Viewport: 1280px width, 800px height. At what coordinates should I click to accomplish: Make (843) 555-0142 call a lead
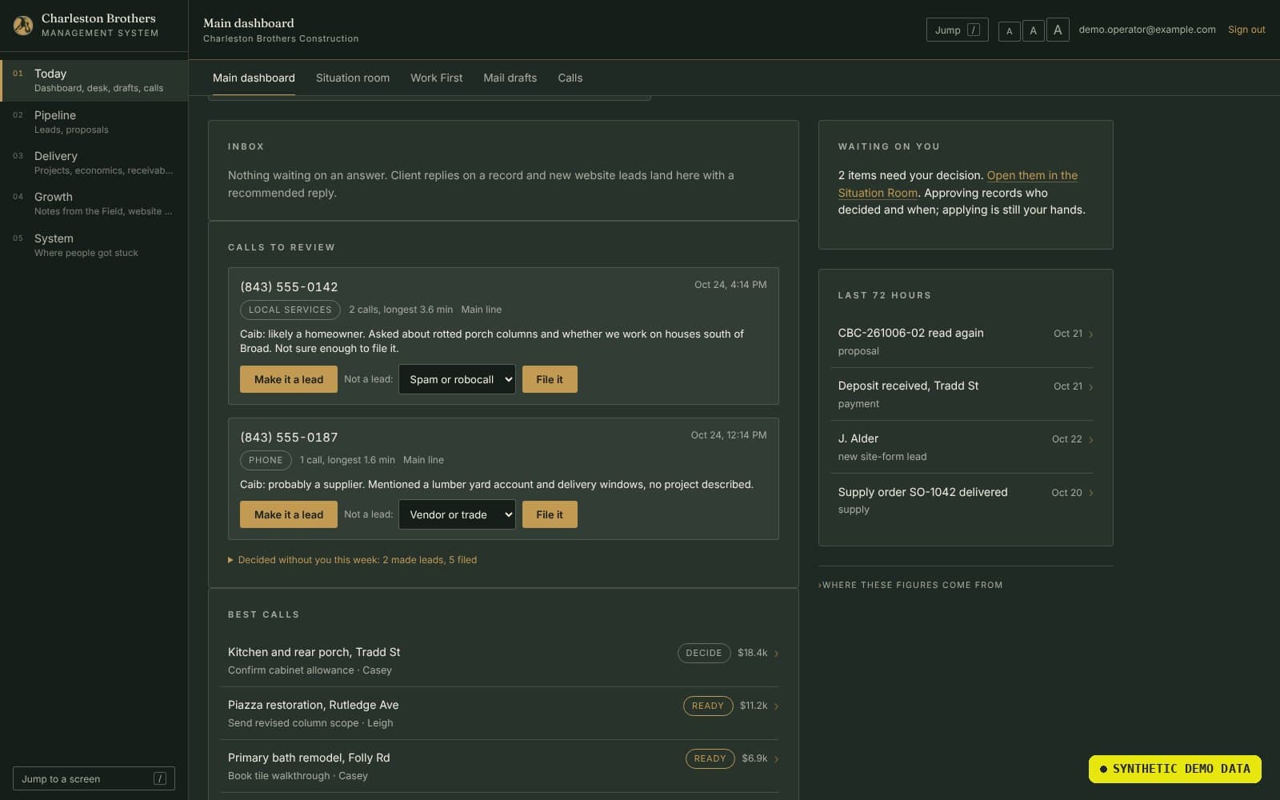coord(289,379)
